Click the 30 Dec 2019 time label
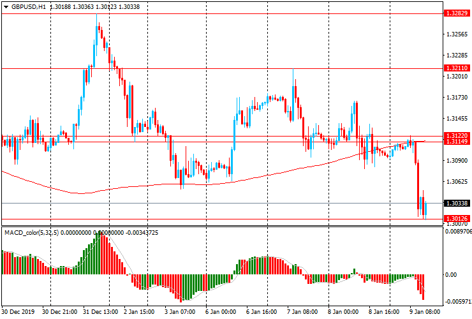Screen dimensions: 472x319 pos(18,312)
